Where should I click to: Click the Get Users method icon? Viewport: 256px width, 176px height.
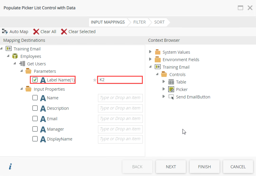(22, 64)
